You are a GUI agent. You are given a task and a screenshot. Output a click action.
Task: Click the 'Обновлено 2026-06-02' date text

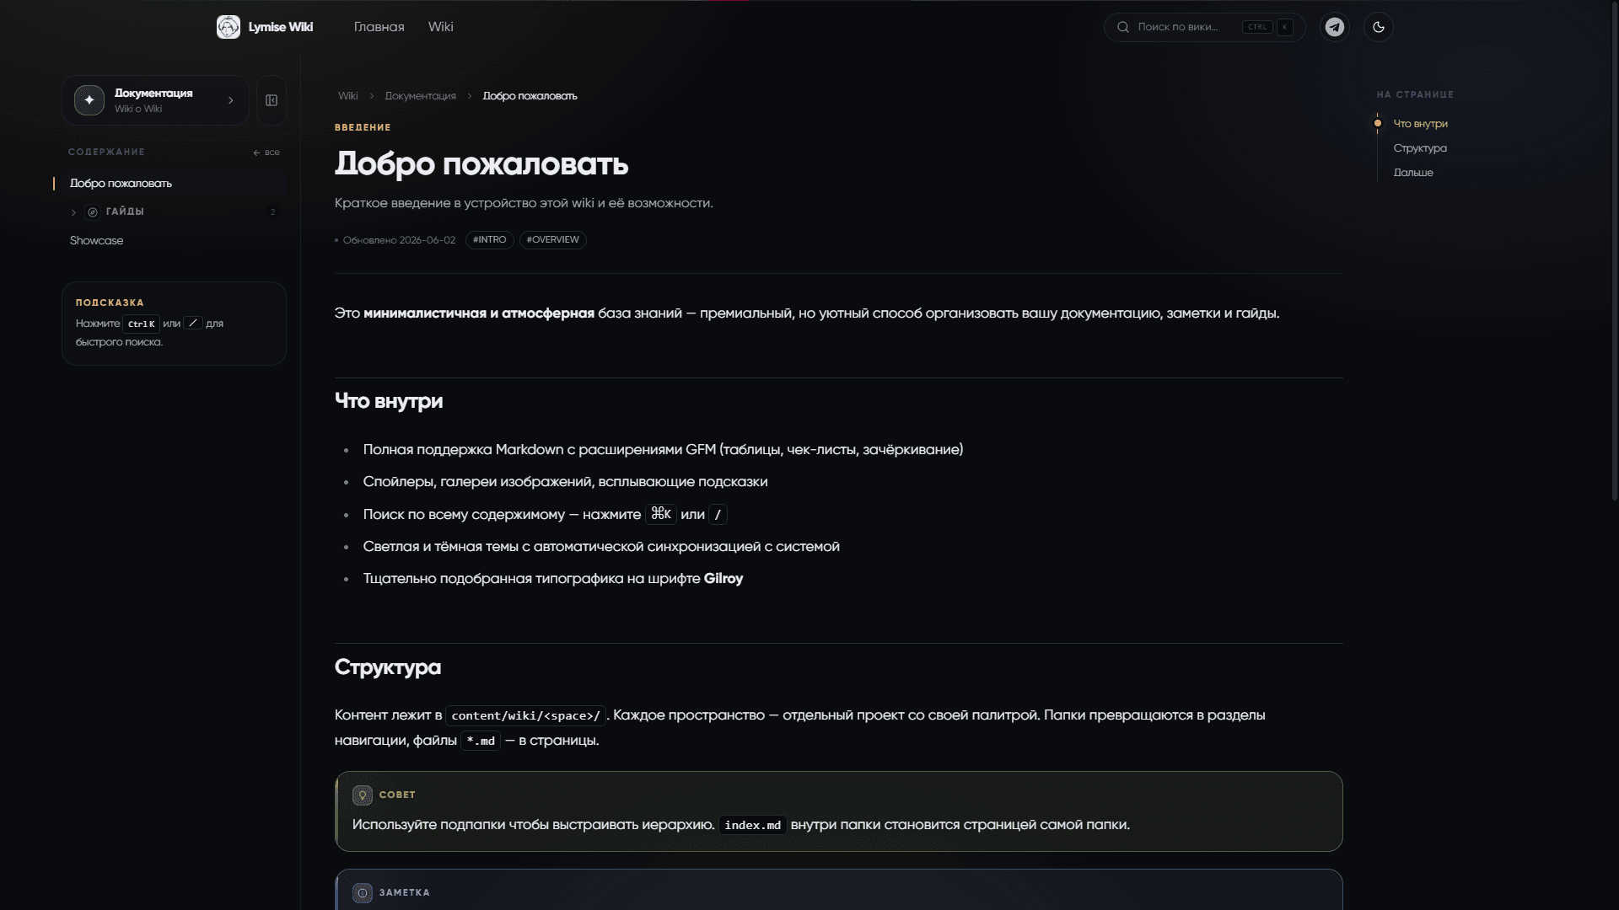point(399,240)
